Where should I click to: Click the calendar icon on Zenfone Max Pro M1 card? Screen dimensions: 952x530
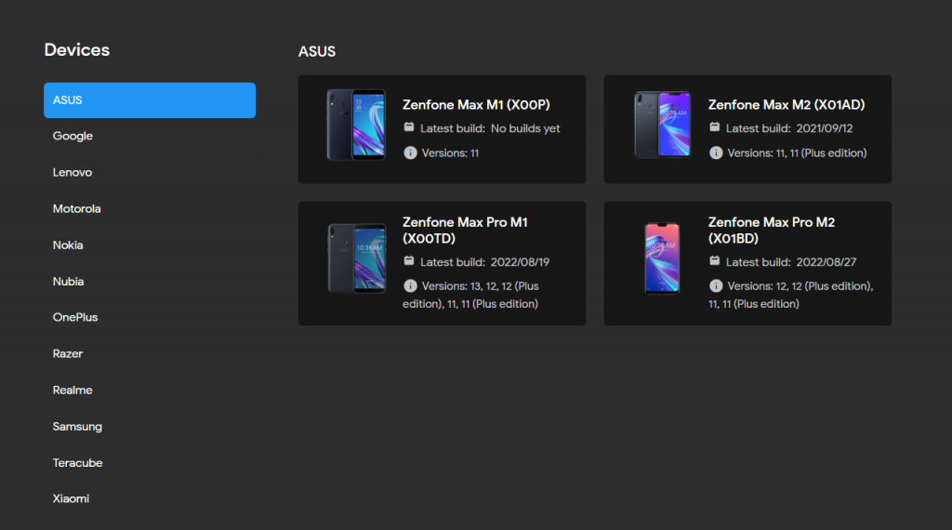[x=409, y=261]
